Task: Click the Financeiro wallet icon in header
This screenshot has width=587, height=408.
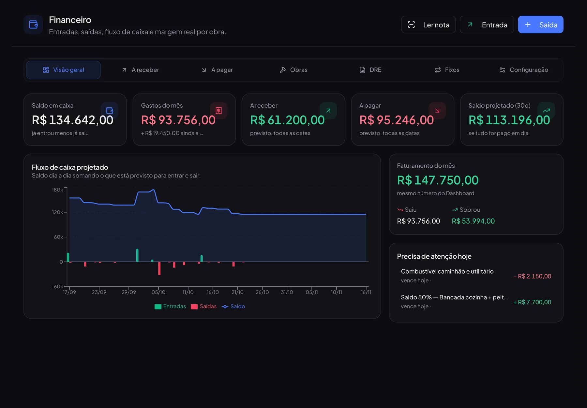Action: click(33, 24)
